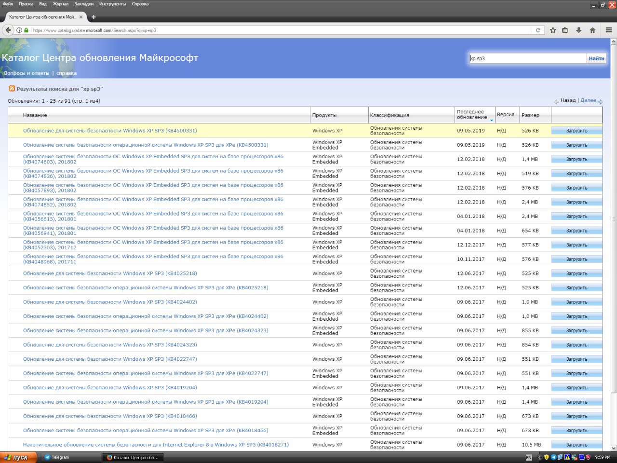
Task: Click the vertical scrollbar thumb
Action: click(614, 218)
